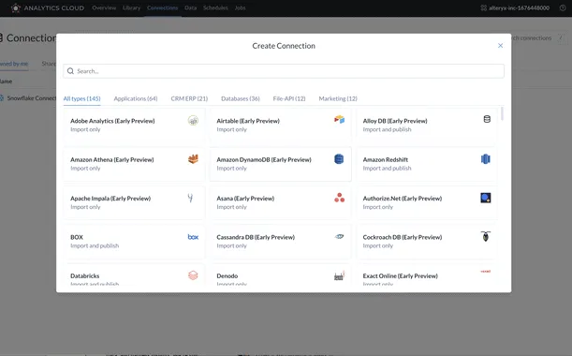Show the CRM ERP (21) tab

[x=189, y=98]
